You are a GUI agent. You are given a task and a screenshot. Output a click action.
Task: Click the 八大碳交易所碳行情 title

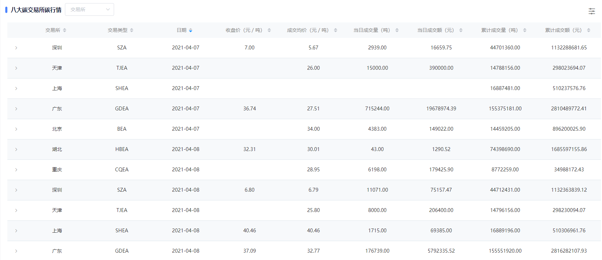tap(36, 10)
